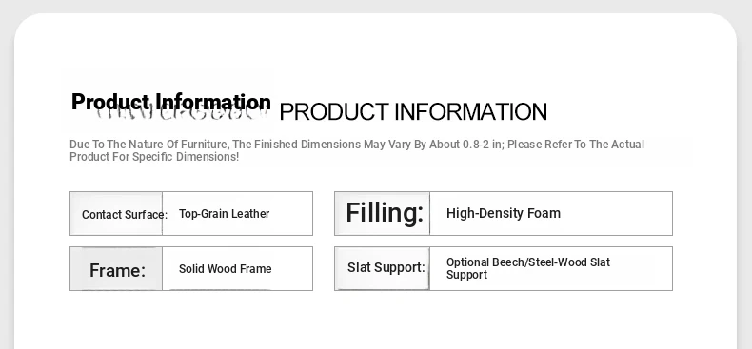Click the word Dimensions! ending the disclaimer
Viewport: 752px width, 349px height.
click(x=208, y=157)
